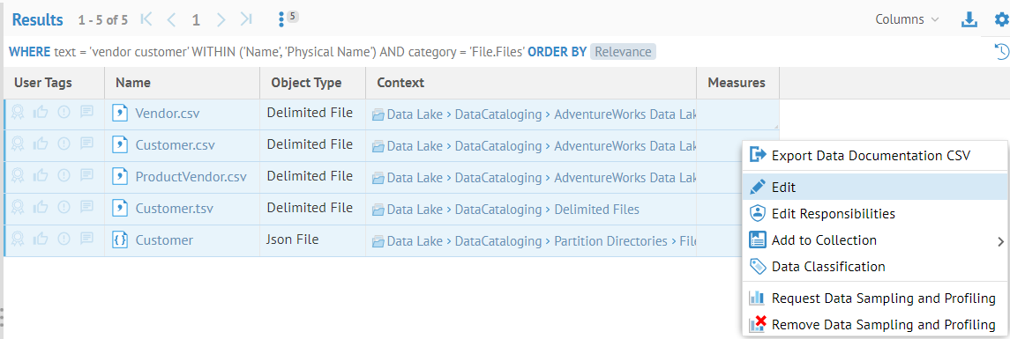This screenshot has height=339, width=1010.
Task: Toggle certification badge on Vendor.csv row
Action: pos(18,114)
